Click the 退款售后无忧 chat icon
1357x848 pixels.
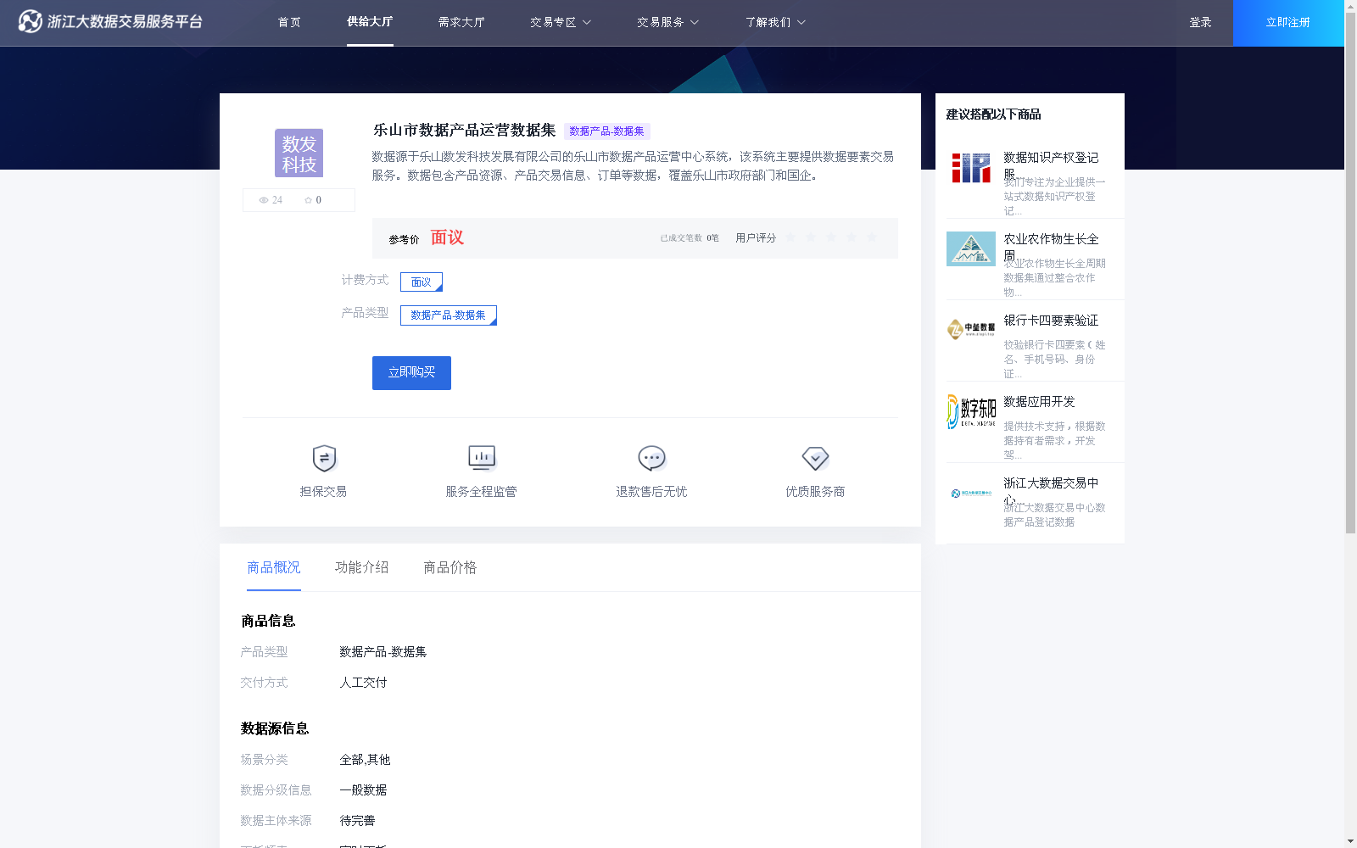(651, 458)
